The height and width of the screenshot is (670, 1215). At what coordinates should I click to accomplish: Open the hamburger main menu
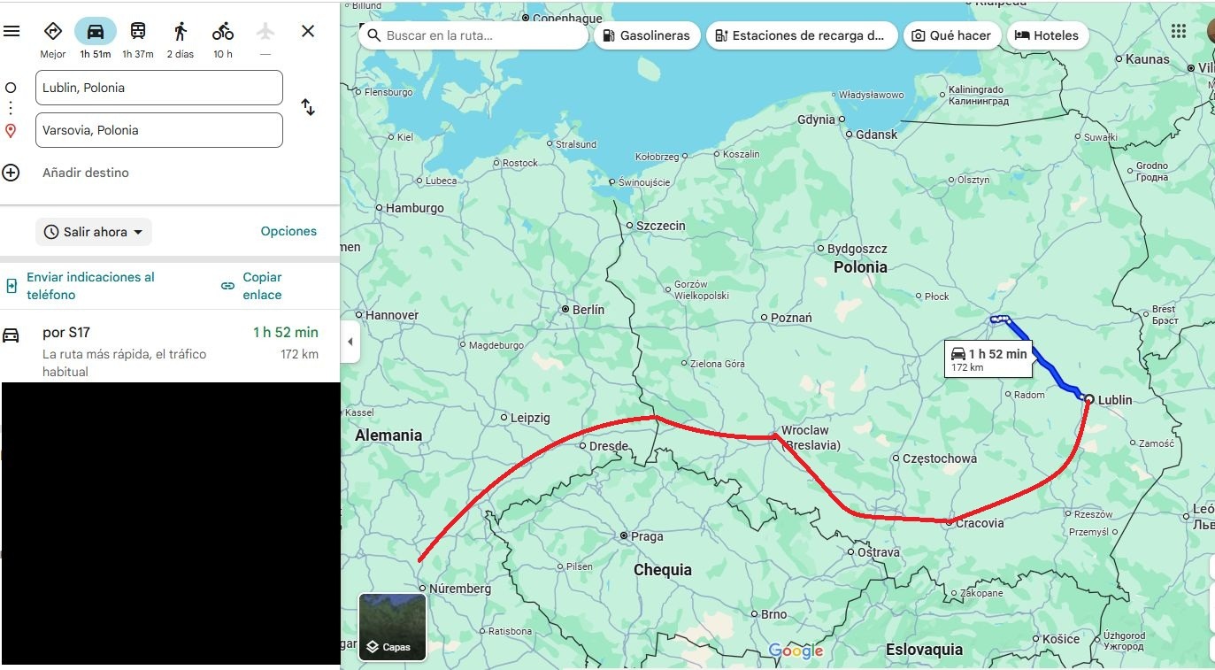(x=12, y=31)
